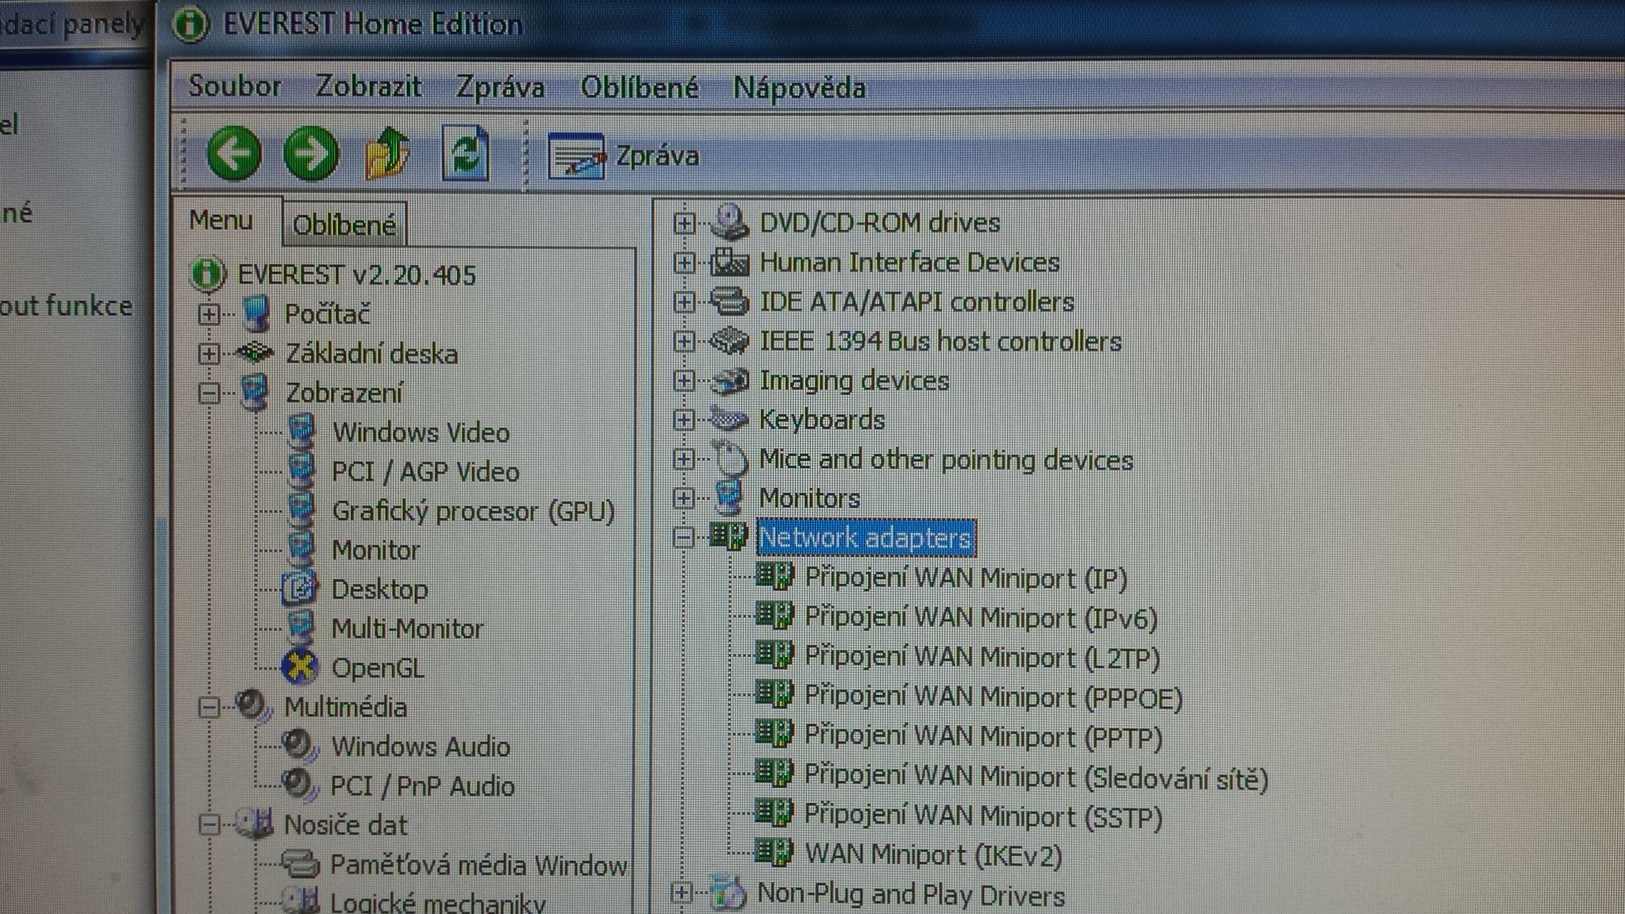Open the Soubor menu
Screen dimensions: 1625x914
point(235,86)
